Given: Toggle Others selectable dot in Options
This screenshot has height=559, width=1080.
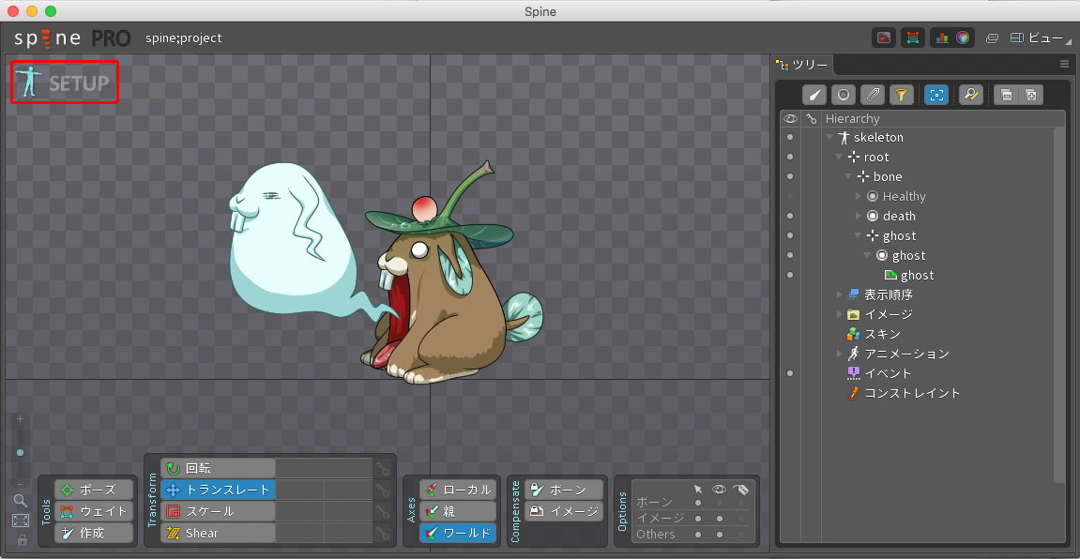Looking at the screenshot, I should pos(698,535).
